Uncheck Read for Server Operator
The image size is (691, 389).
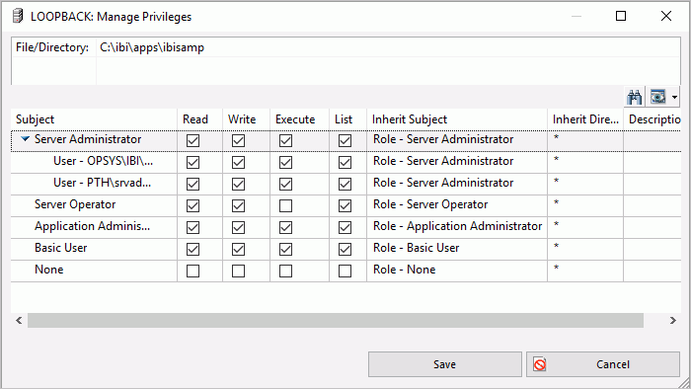(193, 205)
